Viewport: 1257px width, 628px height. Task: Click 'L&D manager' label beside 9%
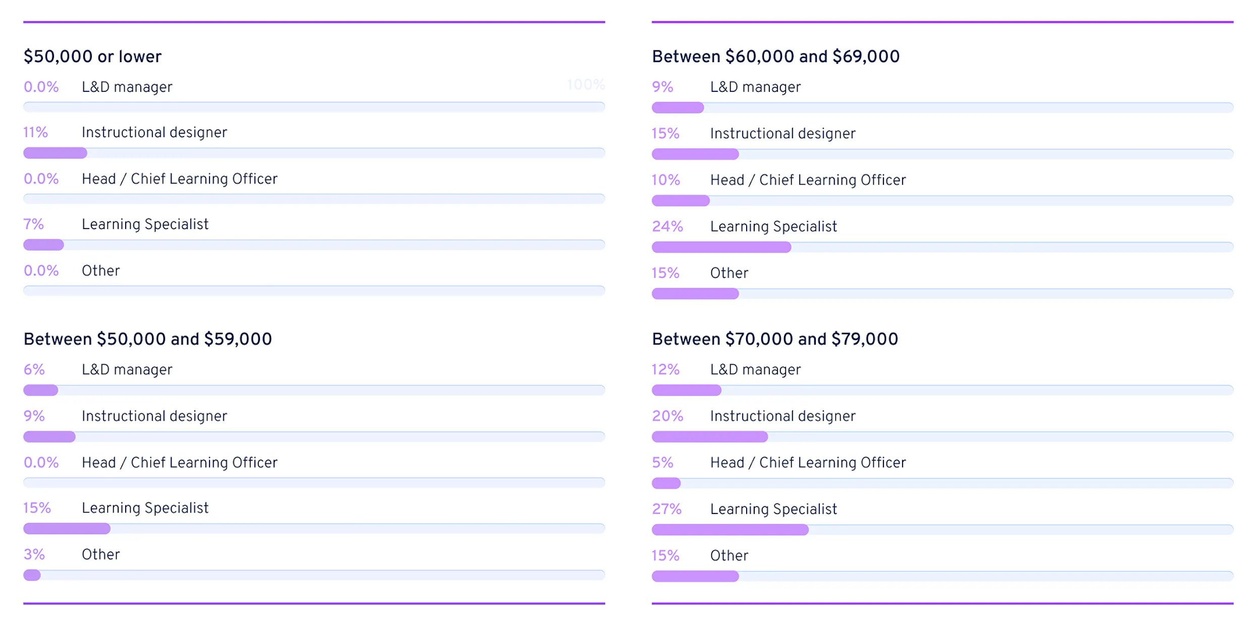tap(755, 87)
